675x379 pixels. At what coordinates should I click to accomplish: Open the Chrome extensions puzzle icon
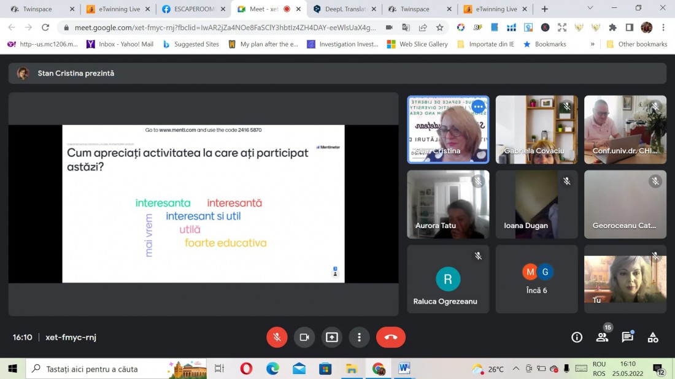coord(612,28)
